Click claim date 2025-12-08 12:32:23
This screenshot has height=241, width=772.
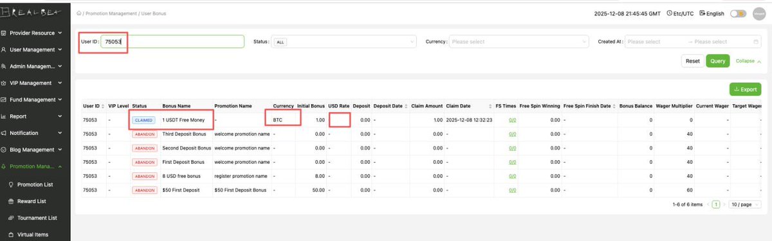click(x=469, y=120)
